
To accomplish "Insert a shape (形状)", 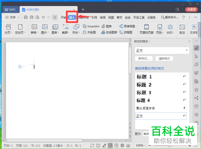I will [x=76, y=29].
